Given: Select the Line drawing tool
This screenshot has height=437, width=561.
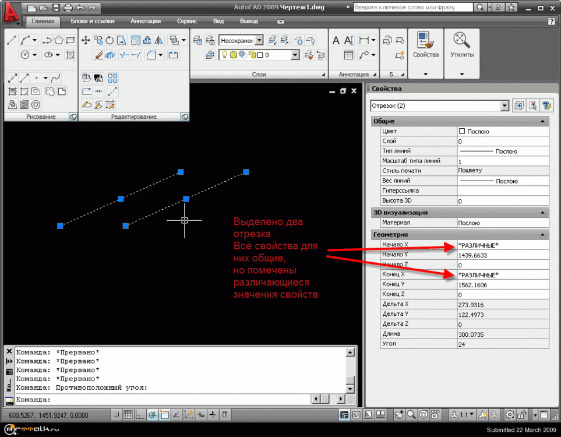Looking at the screenshot, I should coord(12,40).
